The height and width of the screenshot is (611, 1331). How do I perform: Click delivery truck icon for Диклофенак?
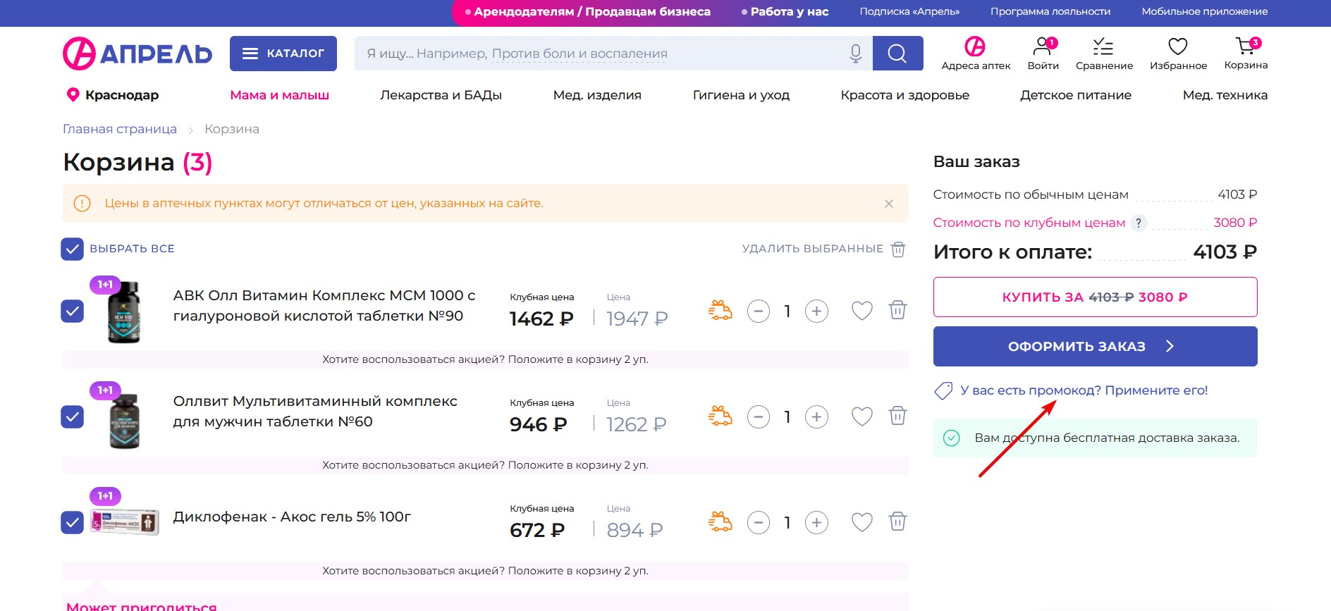pyautogui.click(x=720, y=521)
